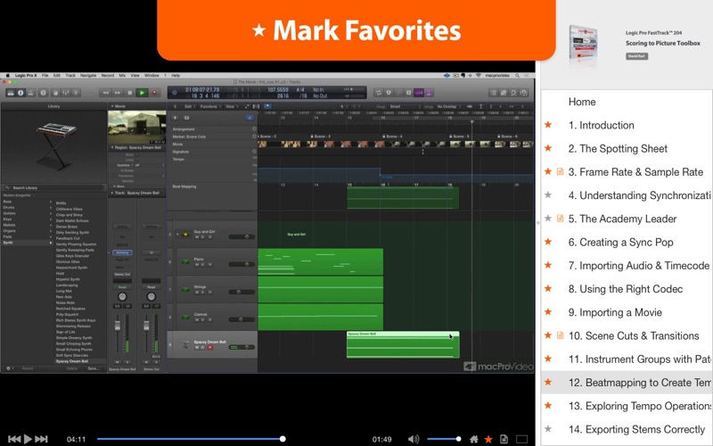
Task: Open the Mixer from Logic toolbar
Action: [66, 93]
